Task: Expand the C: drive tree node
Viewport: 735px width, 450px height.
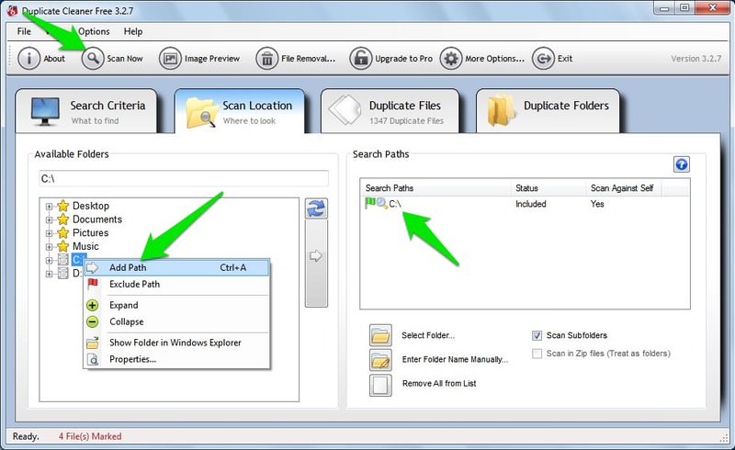Action: pyautogui.click(x=50, y=260)
